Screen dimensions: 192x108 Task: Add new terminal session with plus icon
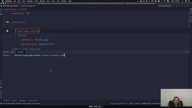(27, 52)
